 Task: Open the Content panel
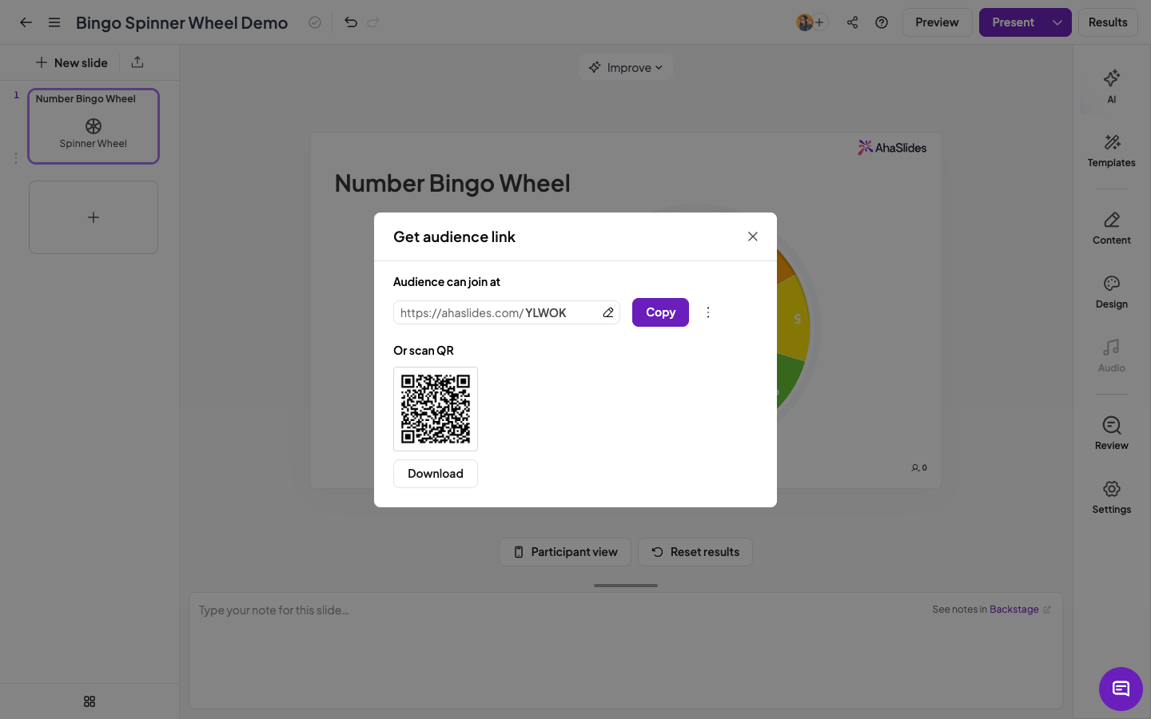1112,228
